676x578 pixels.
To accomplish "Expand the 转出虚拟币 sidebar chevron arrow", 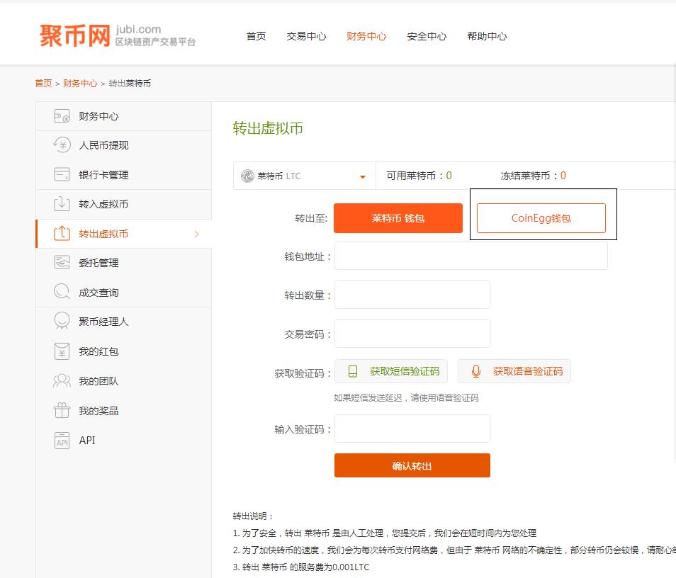I will click(196, 234).
